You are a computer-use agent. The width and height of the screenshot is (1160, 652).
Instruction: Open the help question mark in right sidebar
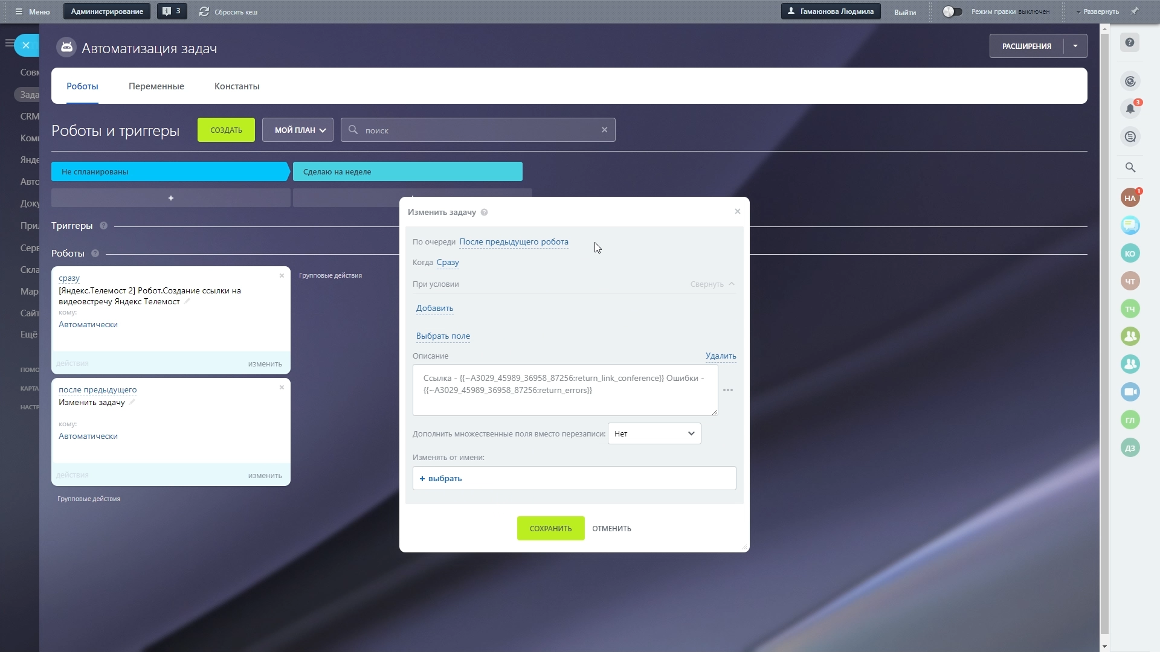pos(1130,43)
